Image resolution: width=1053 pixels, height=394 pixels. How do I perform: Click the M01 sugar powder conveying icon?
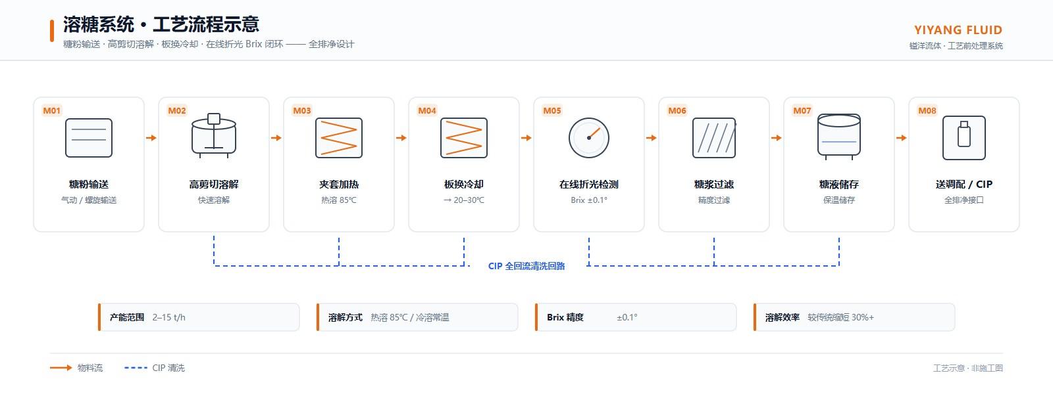click(89, 138)
